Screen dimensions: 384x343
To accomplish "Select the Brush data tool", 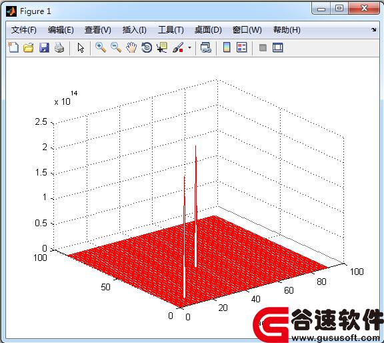I will pos(178,47).
